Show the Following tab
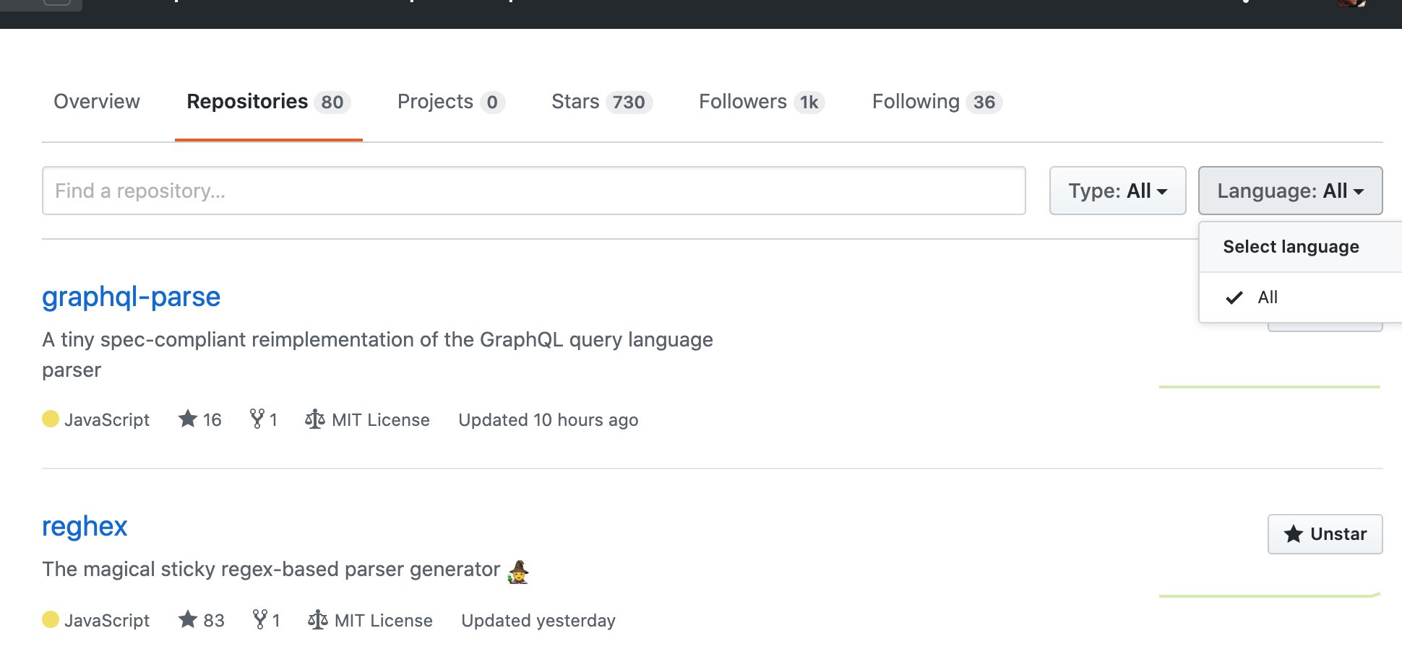This screenshot has width=1402, height=667. pos(937,102)
